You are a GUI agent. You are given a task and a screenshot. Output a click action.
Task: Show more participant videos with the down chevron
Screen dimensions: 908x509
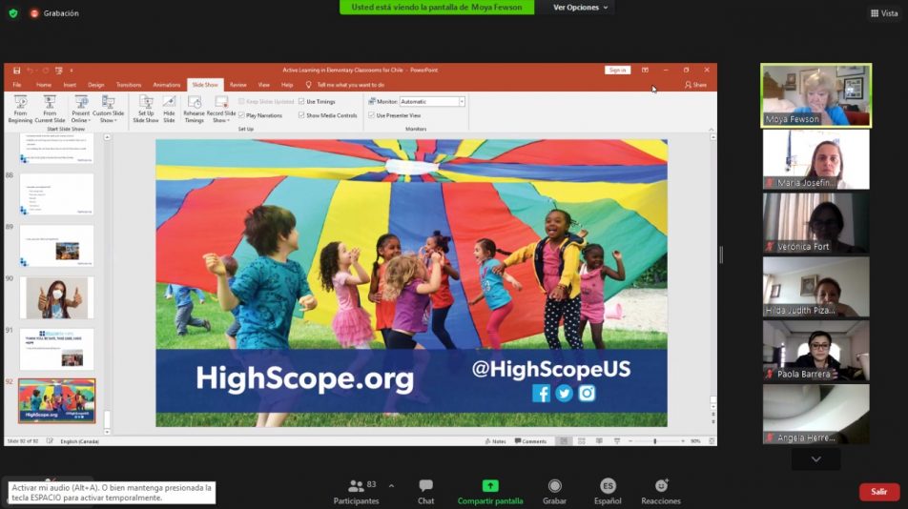click(815, 459)
